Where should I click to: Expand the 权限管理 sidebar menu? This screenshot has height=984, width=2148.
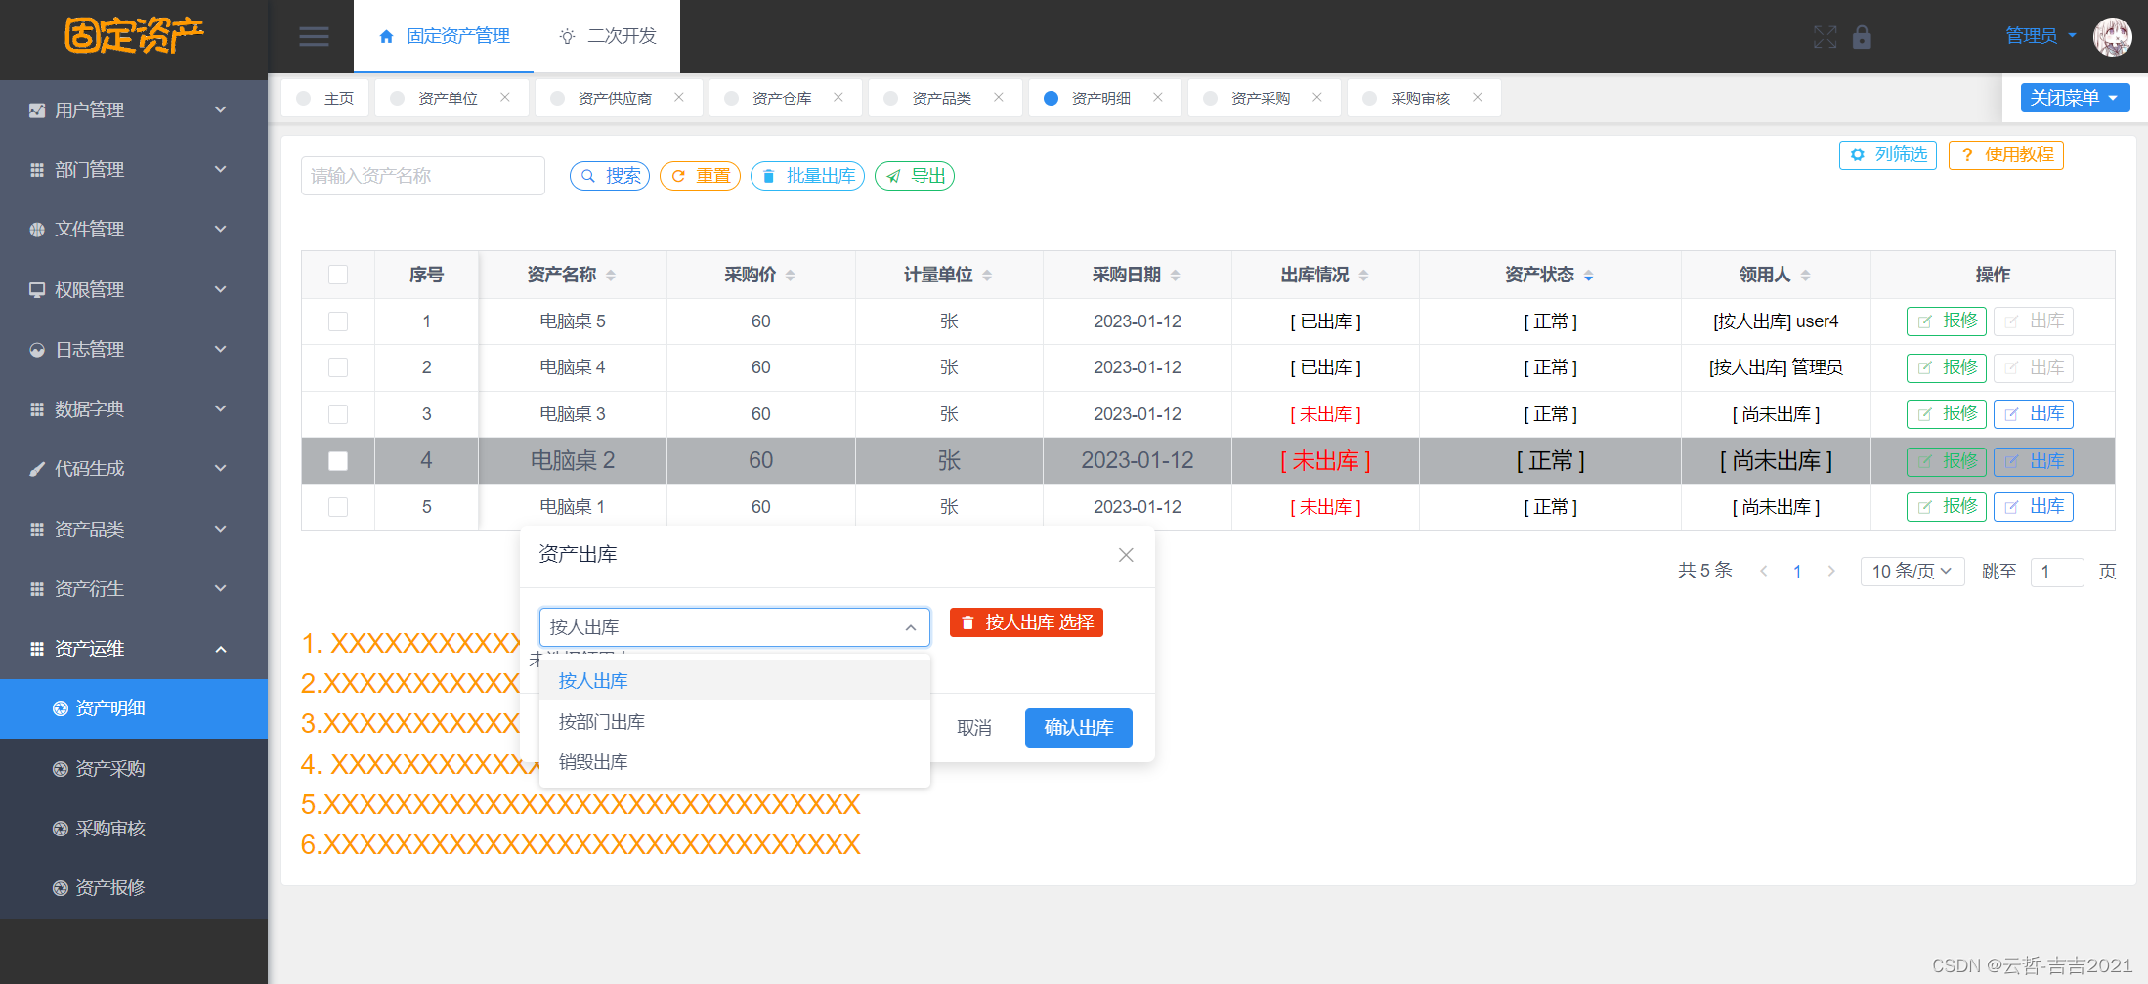tap(134, 290)
